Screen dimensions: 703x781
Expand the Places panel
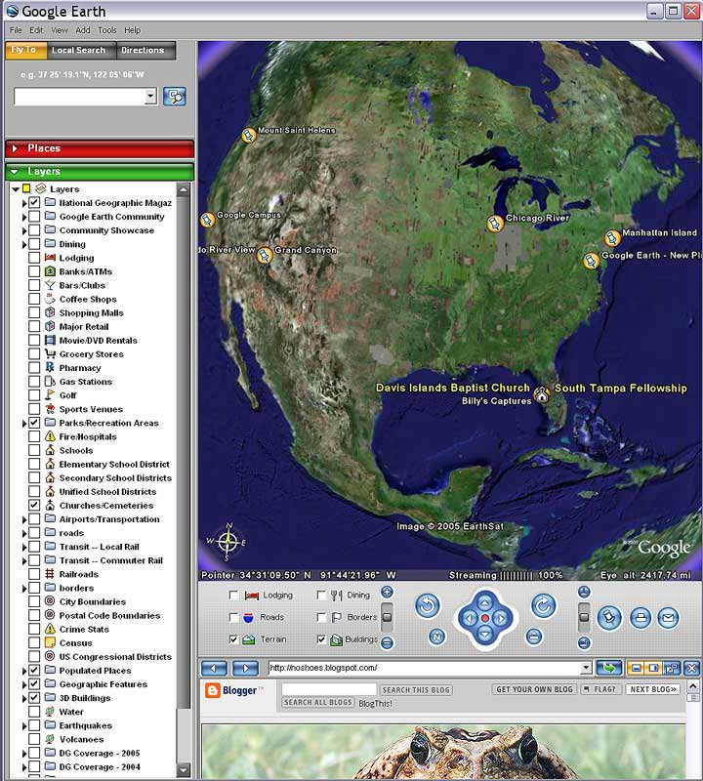[100, 148]
